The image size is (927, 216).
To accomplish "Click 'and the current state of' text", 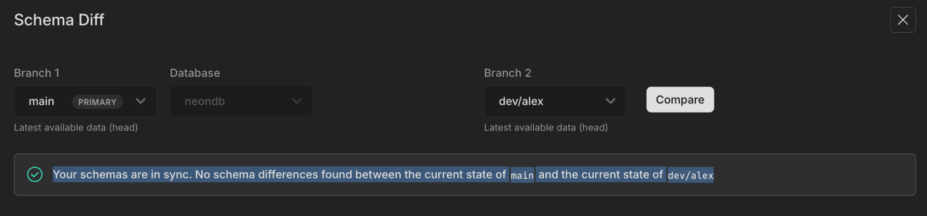I will coord(601,174).
